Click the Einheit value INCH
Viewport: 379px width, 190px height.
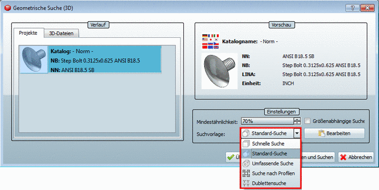click(288, 84)
